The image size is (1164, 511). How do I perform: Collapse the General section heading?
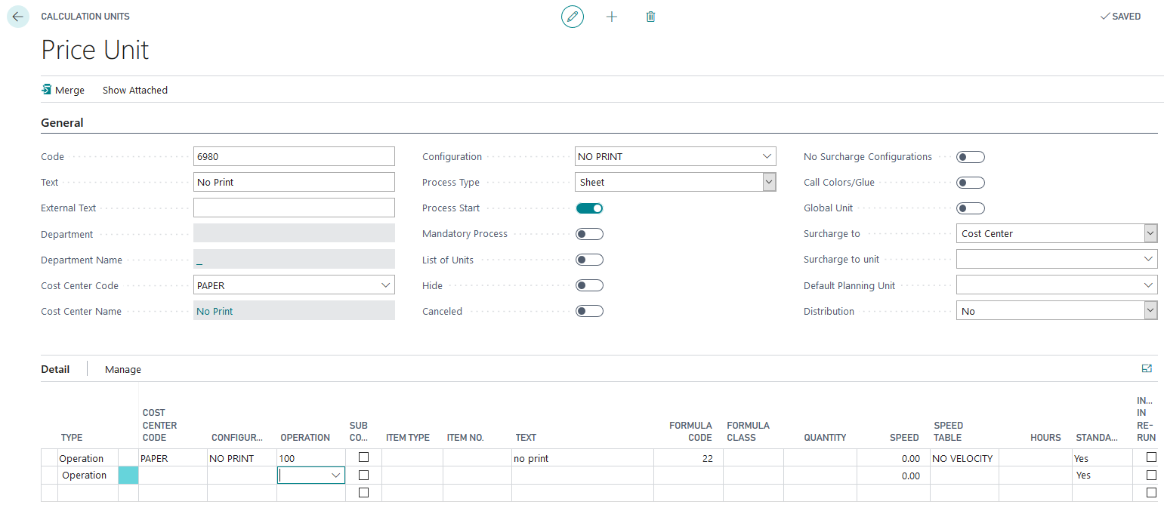tap(62, 122)
